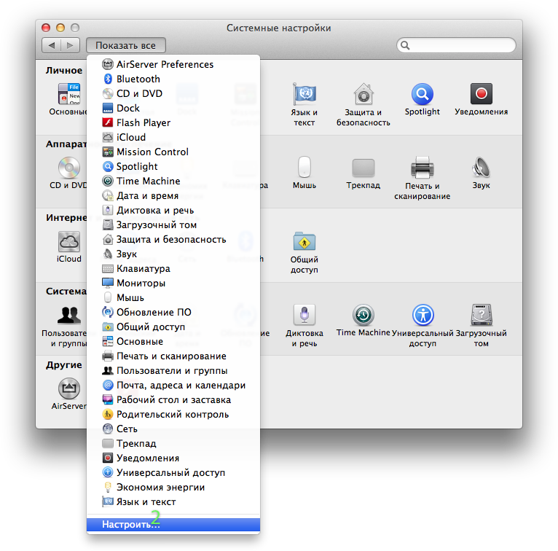Image resolution: width=558 pixels, height=551 pixels.
Task: Open the Общий доступ folder icon
Action: point(304,241)
